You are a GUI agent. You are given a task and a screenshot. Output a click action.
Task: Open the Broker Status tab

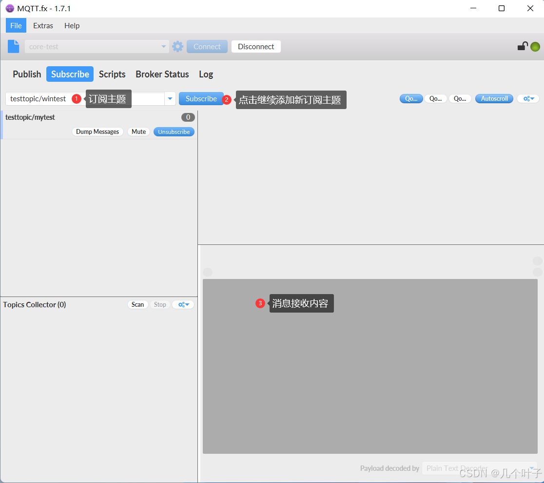pos(162,74)
